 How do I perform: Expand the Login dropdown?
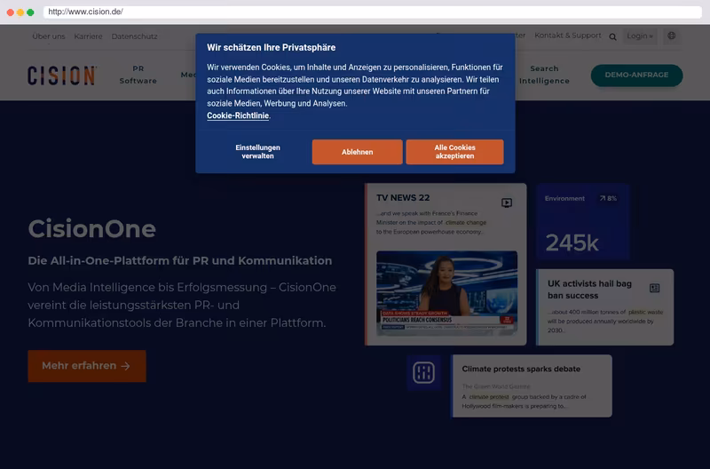pos(640,36)
